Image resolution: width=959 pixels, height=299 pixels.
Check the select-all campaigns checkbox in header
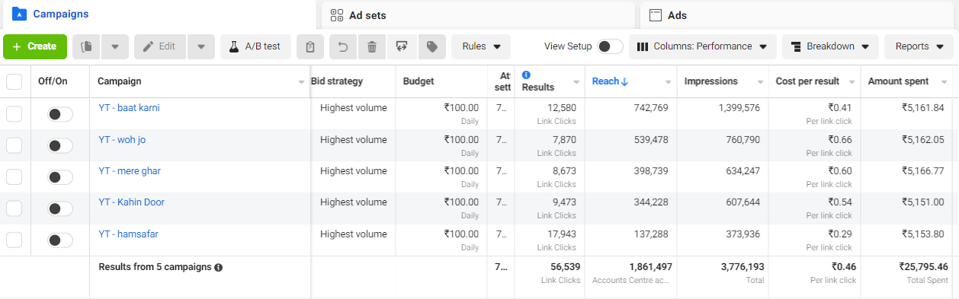14,81
